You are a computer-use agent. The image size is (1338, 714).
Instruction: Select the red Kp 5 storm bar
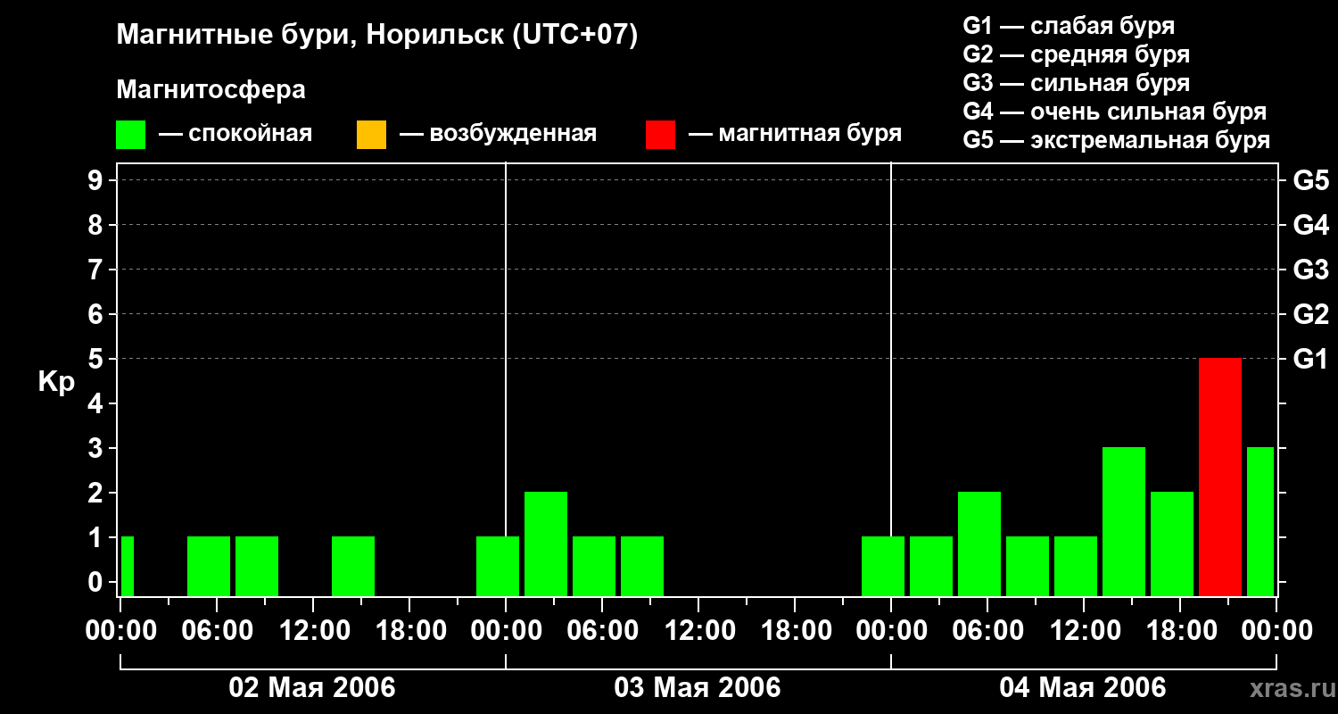pyautogui.click(x=1220, y=477)
